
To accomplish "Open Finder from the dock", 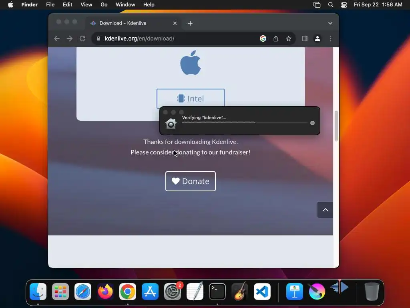I will click(x=38, y=292).
